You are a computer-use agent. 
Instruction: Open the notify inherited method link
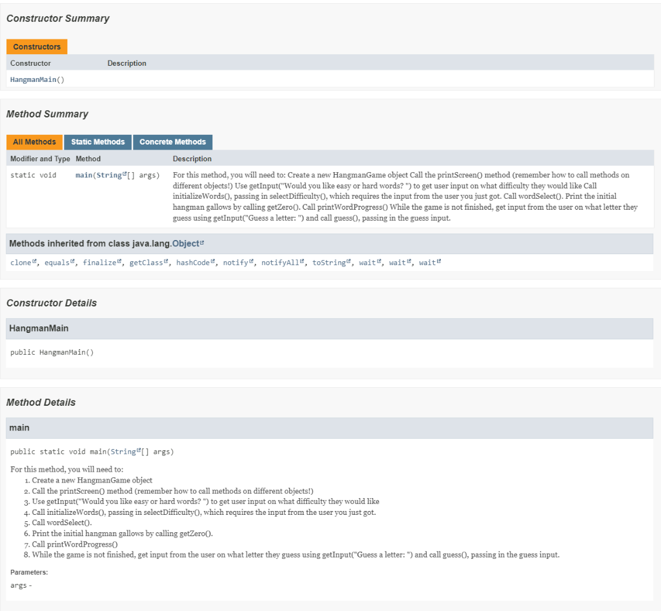[x=236, y=263]
